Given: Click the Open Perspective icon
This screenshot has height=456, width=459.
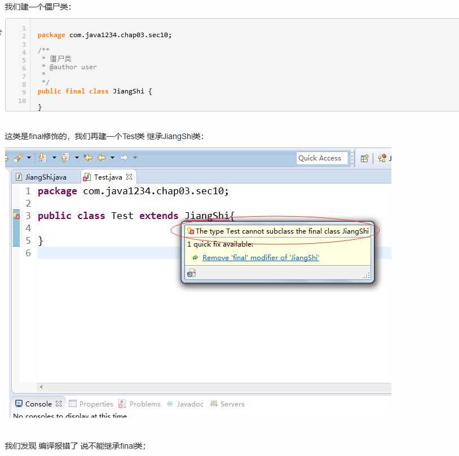Looking at the screenshot, I should (364, 158).
